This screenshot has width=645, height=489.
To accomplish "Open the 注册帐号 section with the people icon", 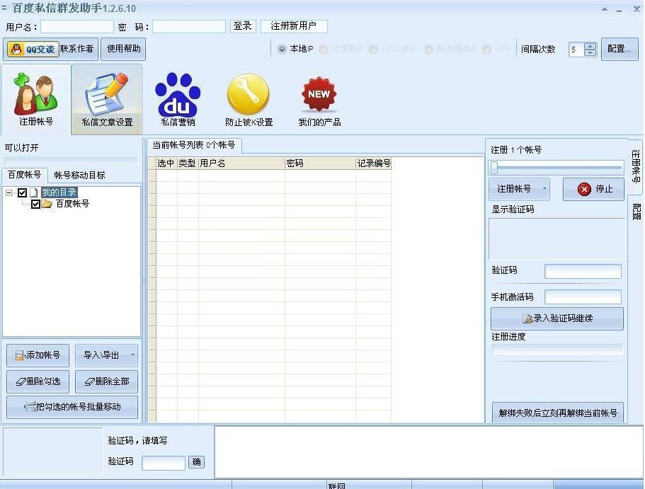I will (36, 99).
